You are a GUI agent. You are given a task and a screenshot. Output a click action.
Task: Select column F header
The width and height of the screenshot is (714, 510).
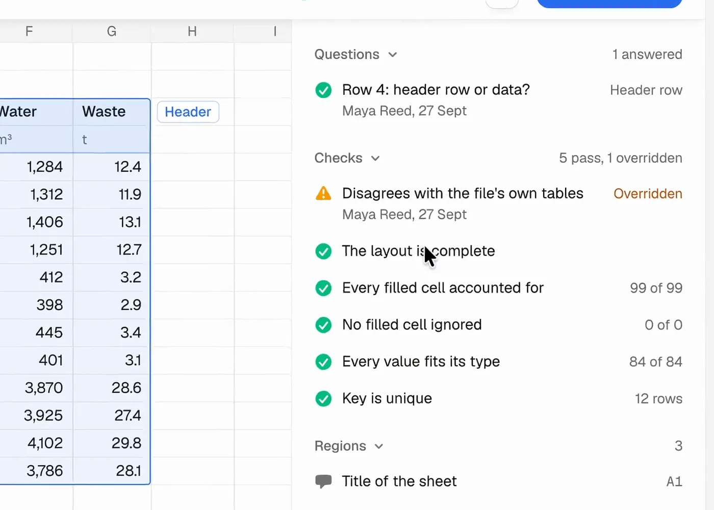[29, 31]
